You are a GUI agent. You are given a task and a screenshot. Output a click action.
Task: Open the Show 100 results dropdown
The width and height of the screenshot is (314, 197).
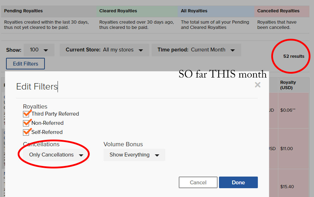click(39, 50)
